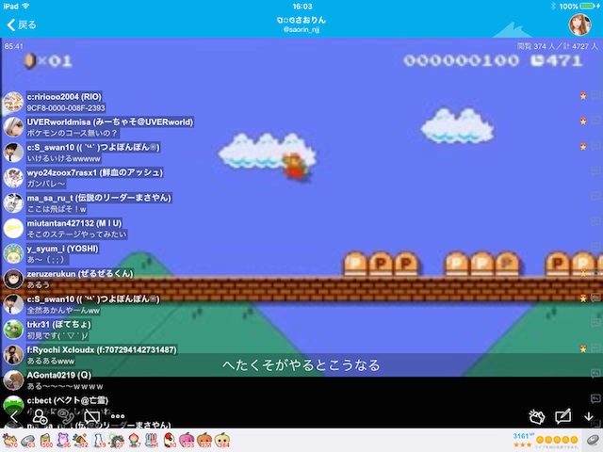
Task: Tap the add-user follow icon
Action: tap(40, 416)
